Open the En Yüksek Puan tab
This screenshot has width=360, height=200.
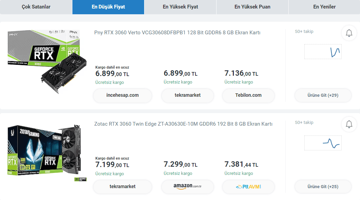(x=252, y=7)
